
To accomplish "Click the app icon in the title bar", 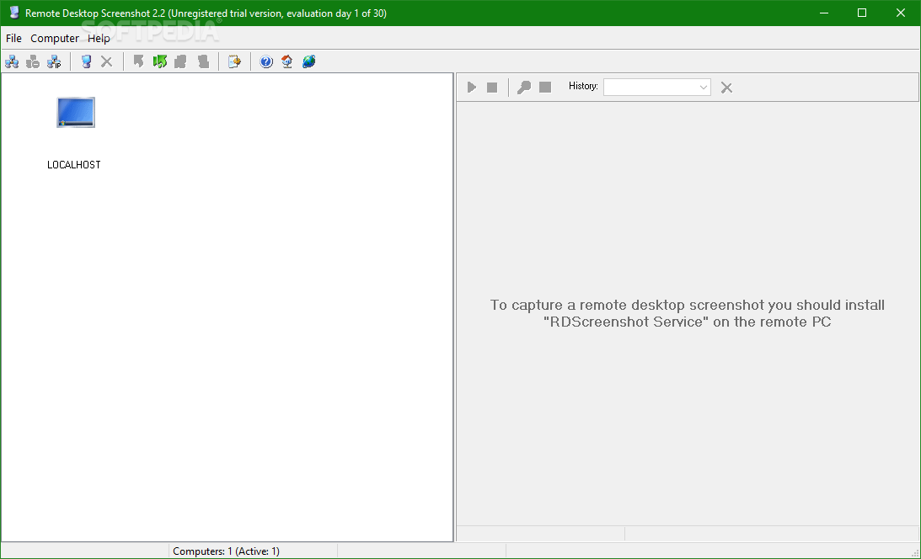I will coord(14,13).
